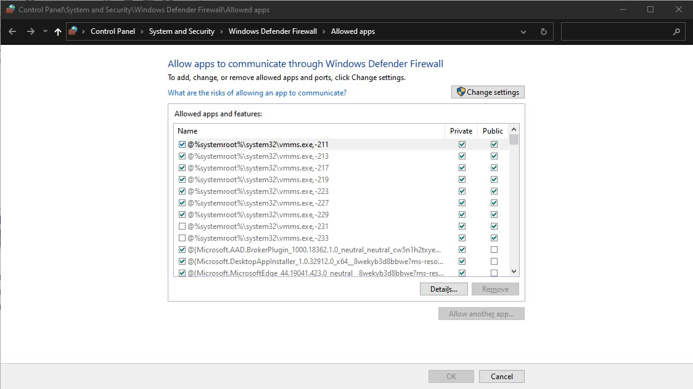
Task: Toggle Public checkbox for vmms.exe,-219
Action: click(x=494, y=180)
